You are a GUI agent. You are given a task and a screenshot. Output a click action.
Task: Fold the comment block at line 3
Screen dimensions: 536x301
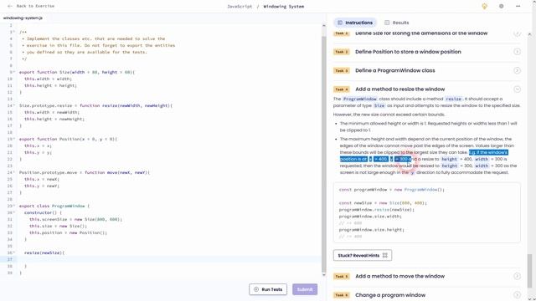point(14,32)
